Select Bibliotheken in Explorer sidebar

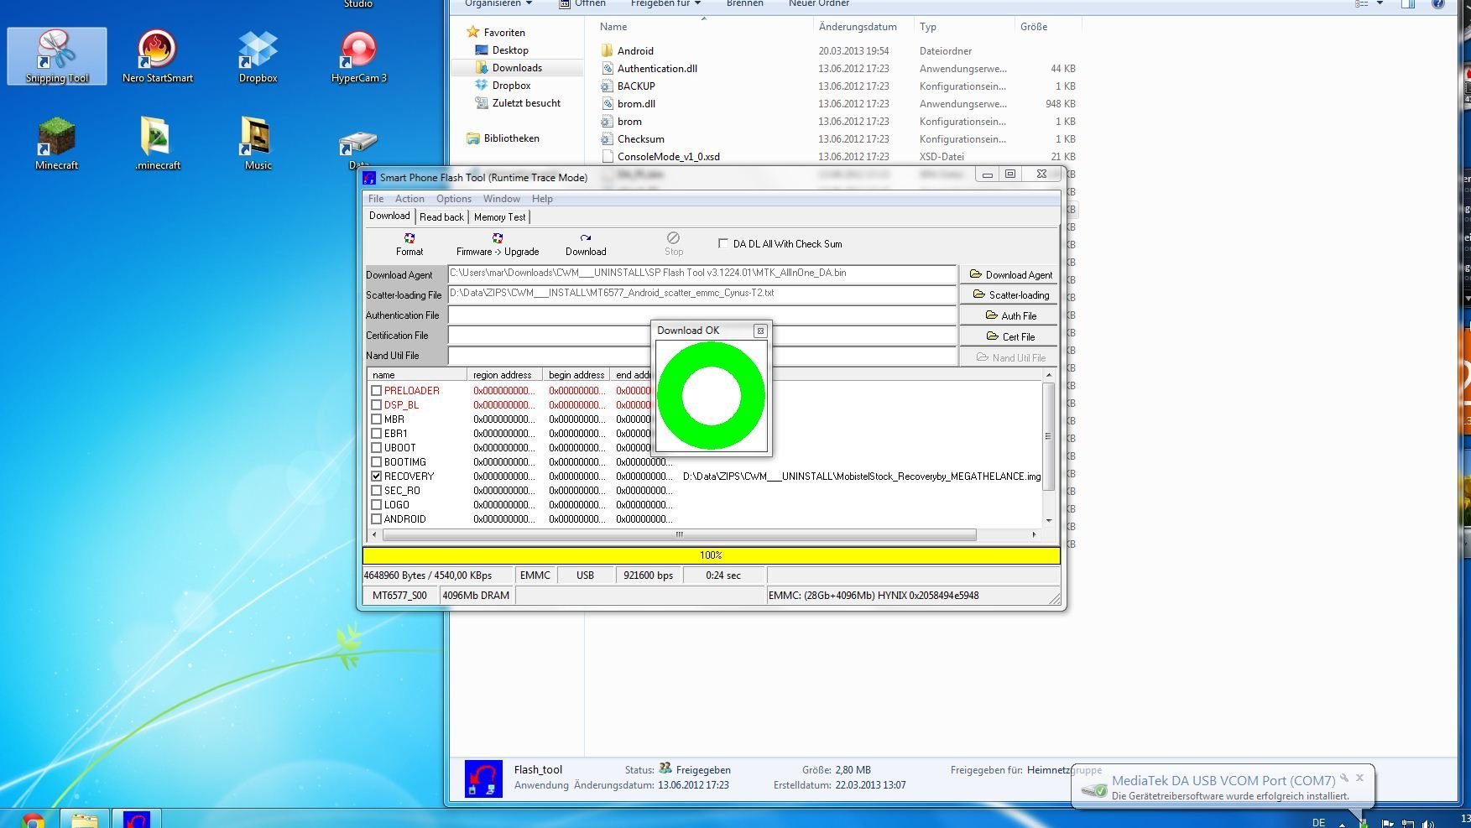point(511,138)
